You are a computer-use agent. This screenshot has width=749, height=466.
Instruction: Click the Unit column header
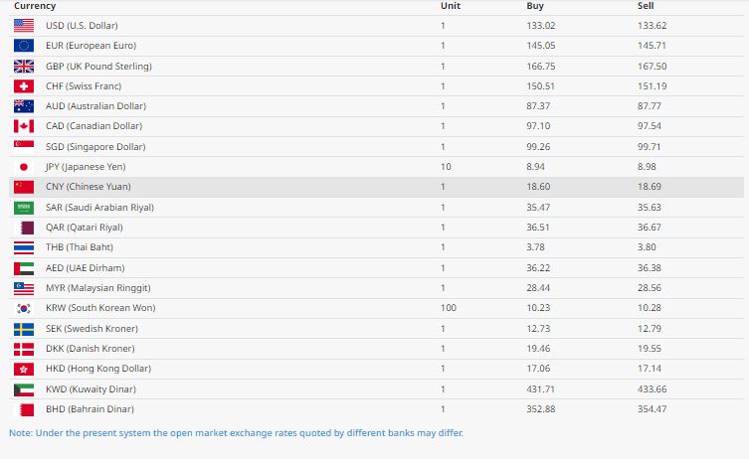click(451, 6)
